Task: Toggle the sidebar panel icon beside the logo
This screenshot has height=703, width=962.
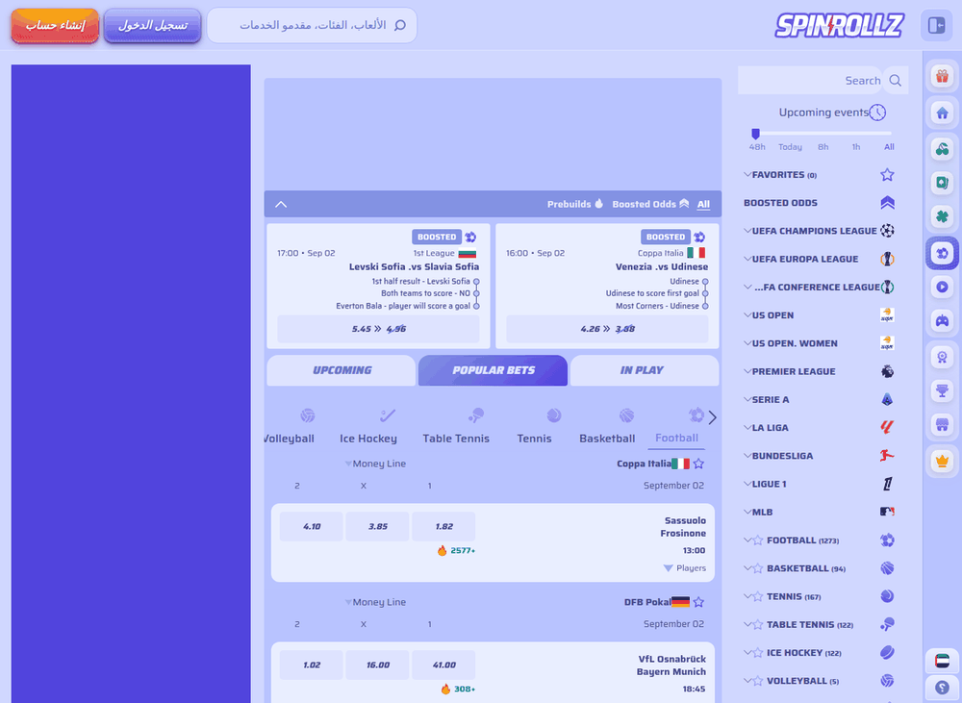Action: 936,25
